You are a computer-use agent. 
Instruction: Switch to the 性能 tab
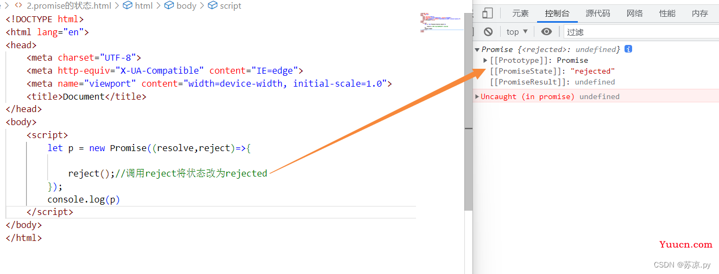coord(667,14)
